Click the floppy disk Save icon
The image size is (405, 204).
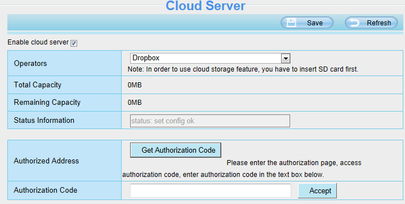[x=292, y=23]
